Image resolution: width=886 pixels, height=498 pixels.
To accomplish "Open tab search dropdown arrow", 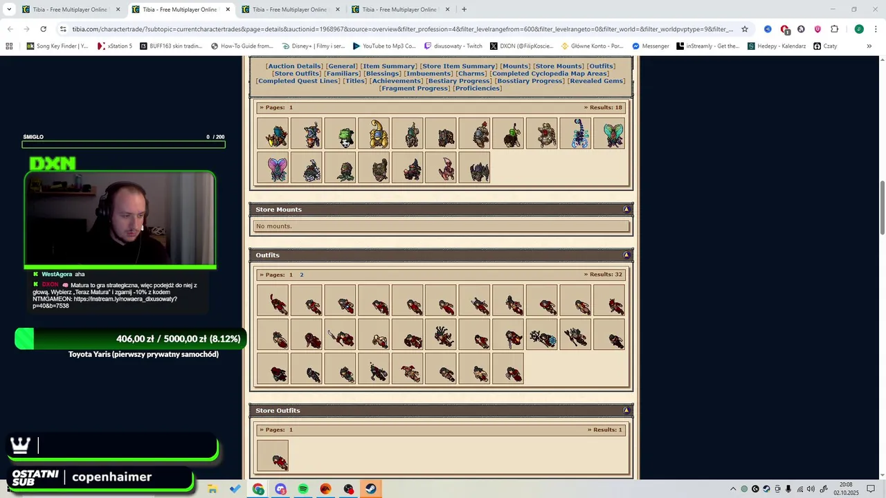I will 9,10.
